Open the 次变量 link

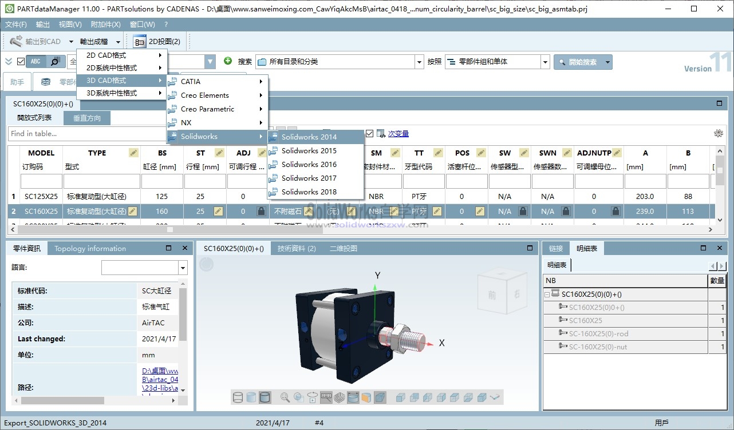[x=398, y=133]
